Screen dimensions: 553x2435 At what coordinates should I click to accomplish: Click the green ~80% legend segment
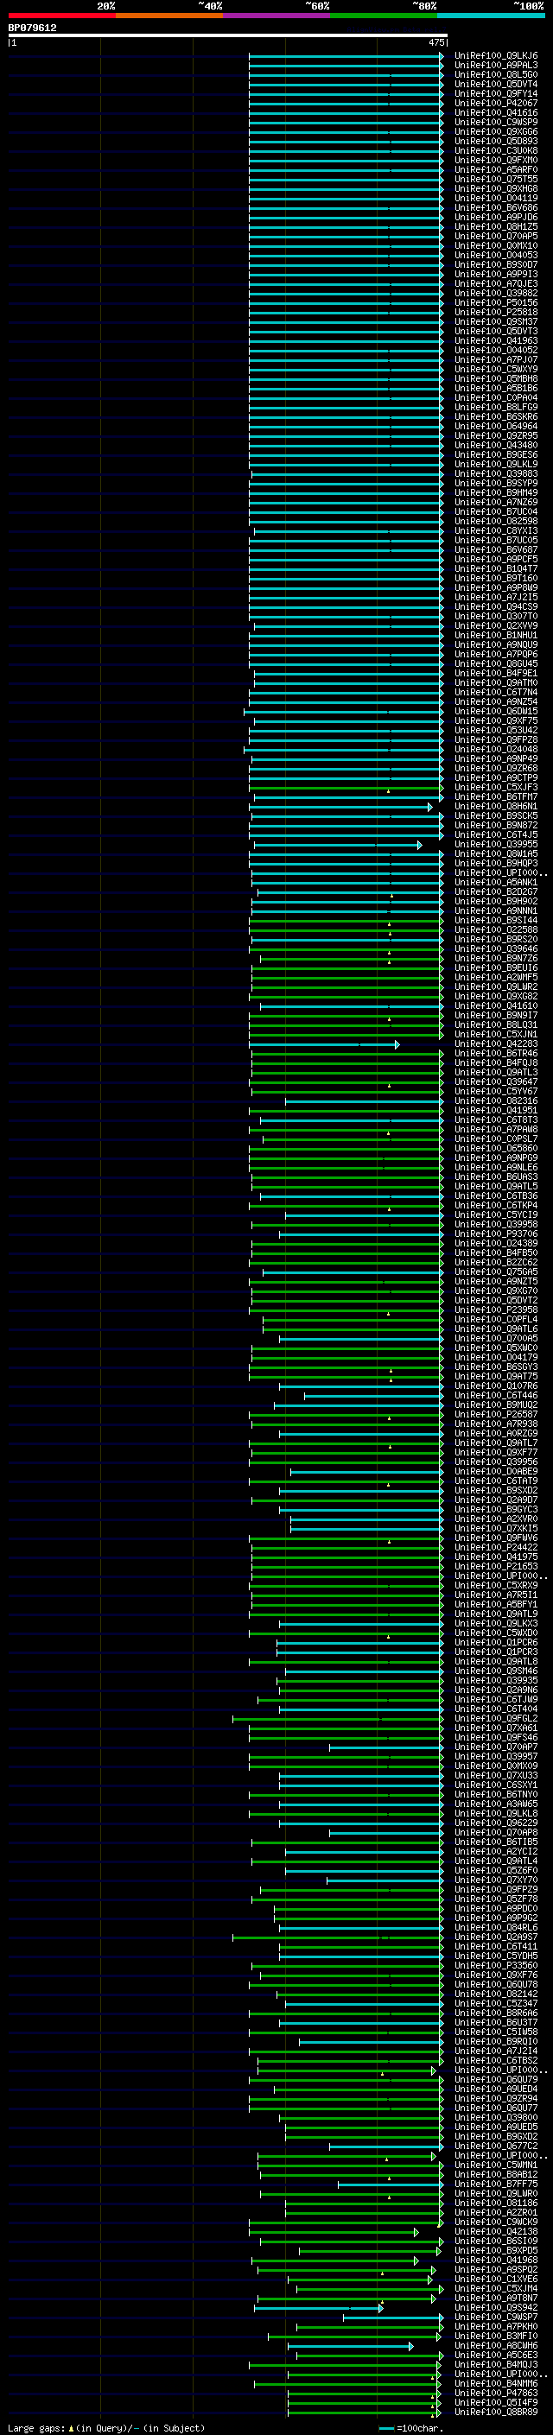pyautogui.click(x=383, y=16)
